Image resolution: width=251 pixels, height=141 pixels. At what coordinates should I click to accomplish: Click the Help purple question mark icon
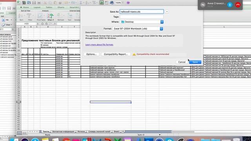pos(128,3)
